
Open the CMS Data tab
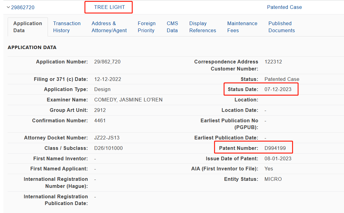click(x=172, y=27)
